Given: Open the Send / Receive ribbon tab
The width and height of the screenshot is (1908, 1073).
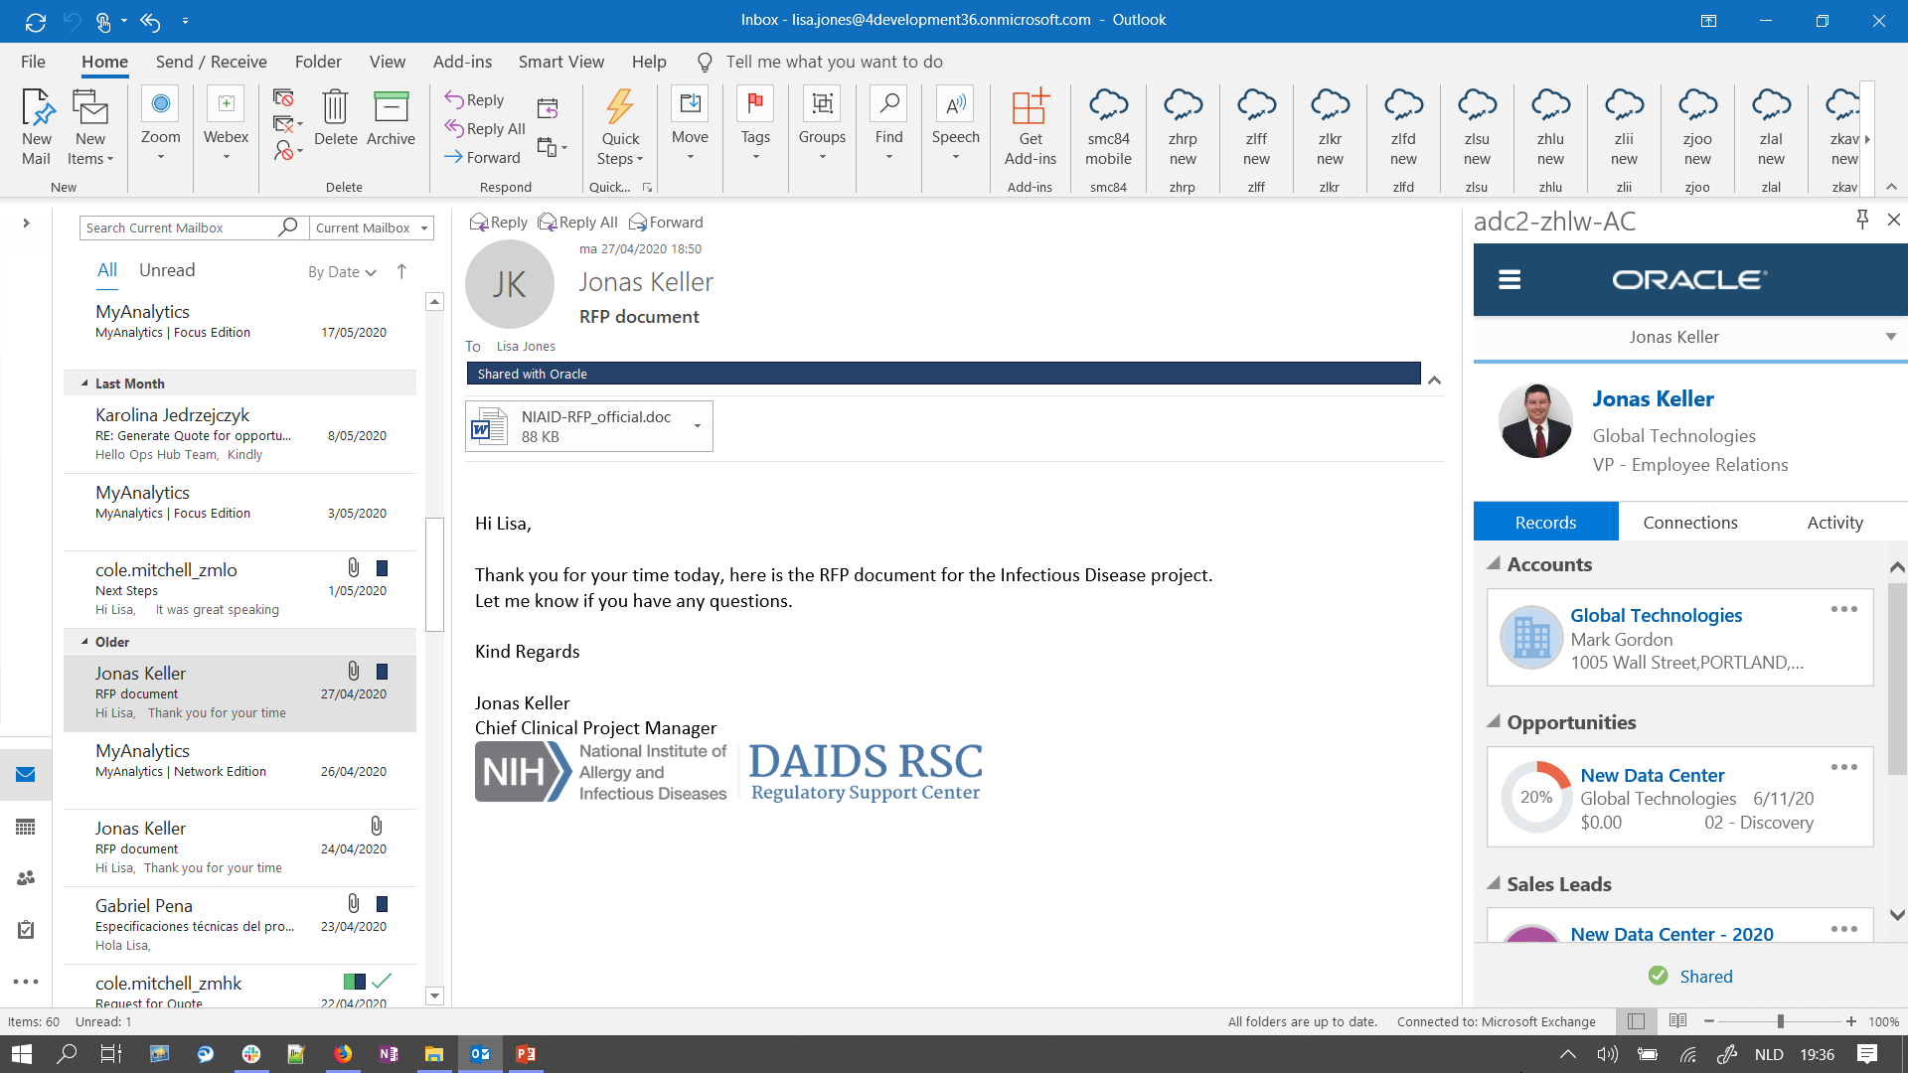Looking at the screenshot, I should pos(211,62).
